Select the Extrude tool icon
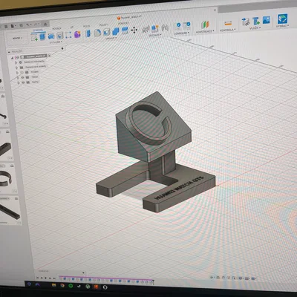 click(42, 36)
